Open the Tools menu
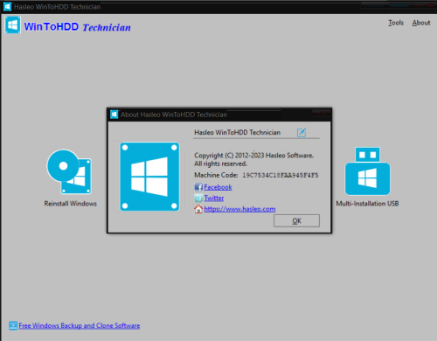The height and width of the screenshot is (341, 437). 396,23
